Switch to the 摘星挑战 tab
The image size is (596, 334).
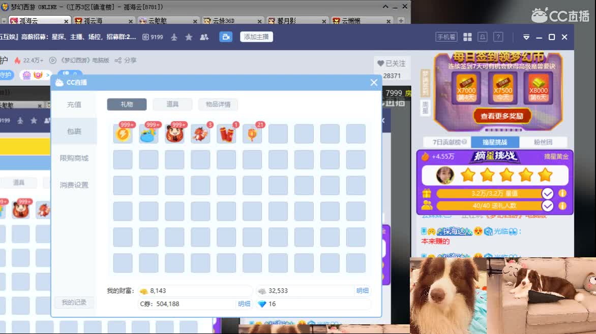click(x=495, y=142)
